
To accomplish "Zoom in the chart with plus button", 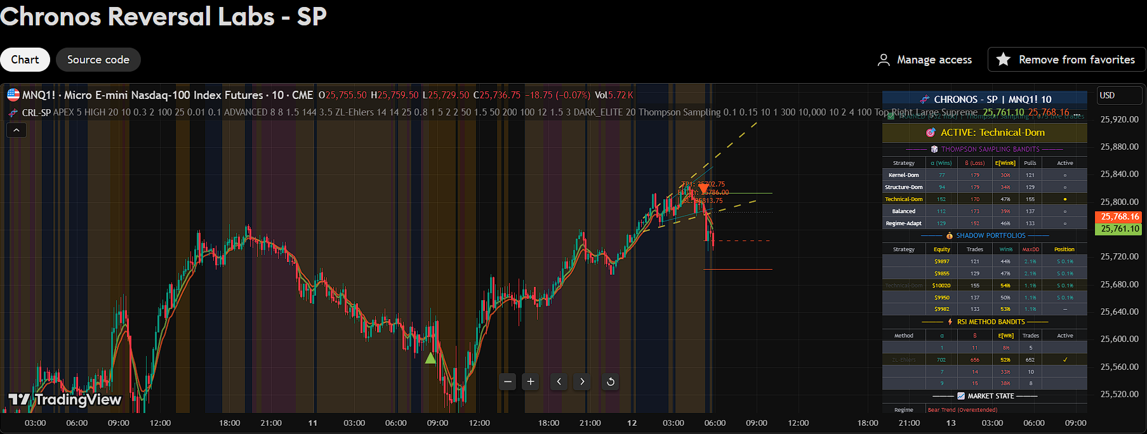I will tap(531, 381).
